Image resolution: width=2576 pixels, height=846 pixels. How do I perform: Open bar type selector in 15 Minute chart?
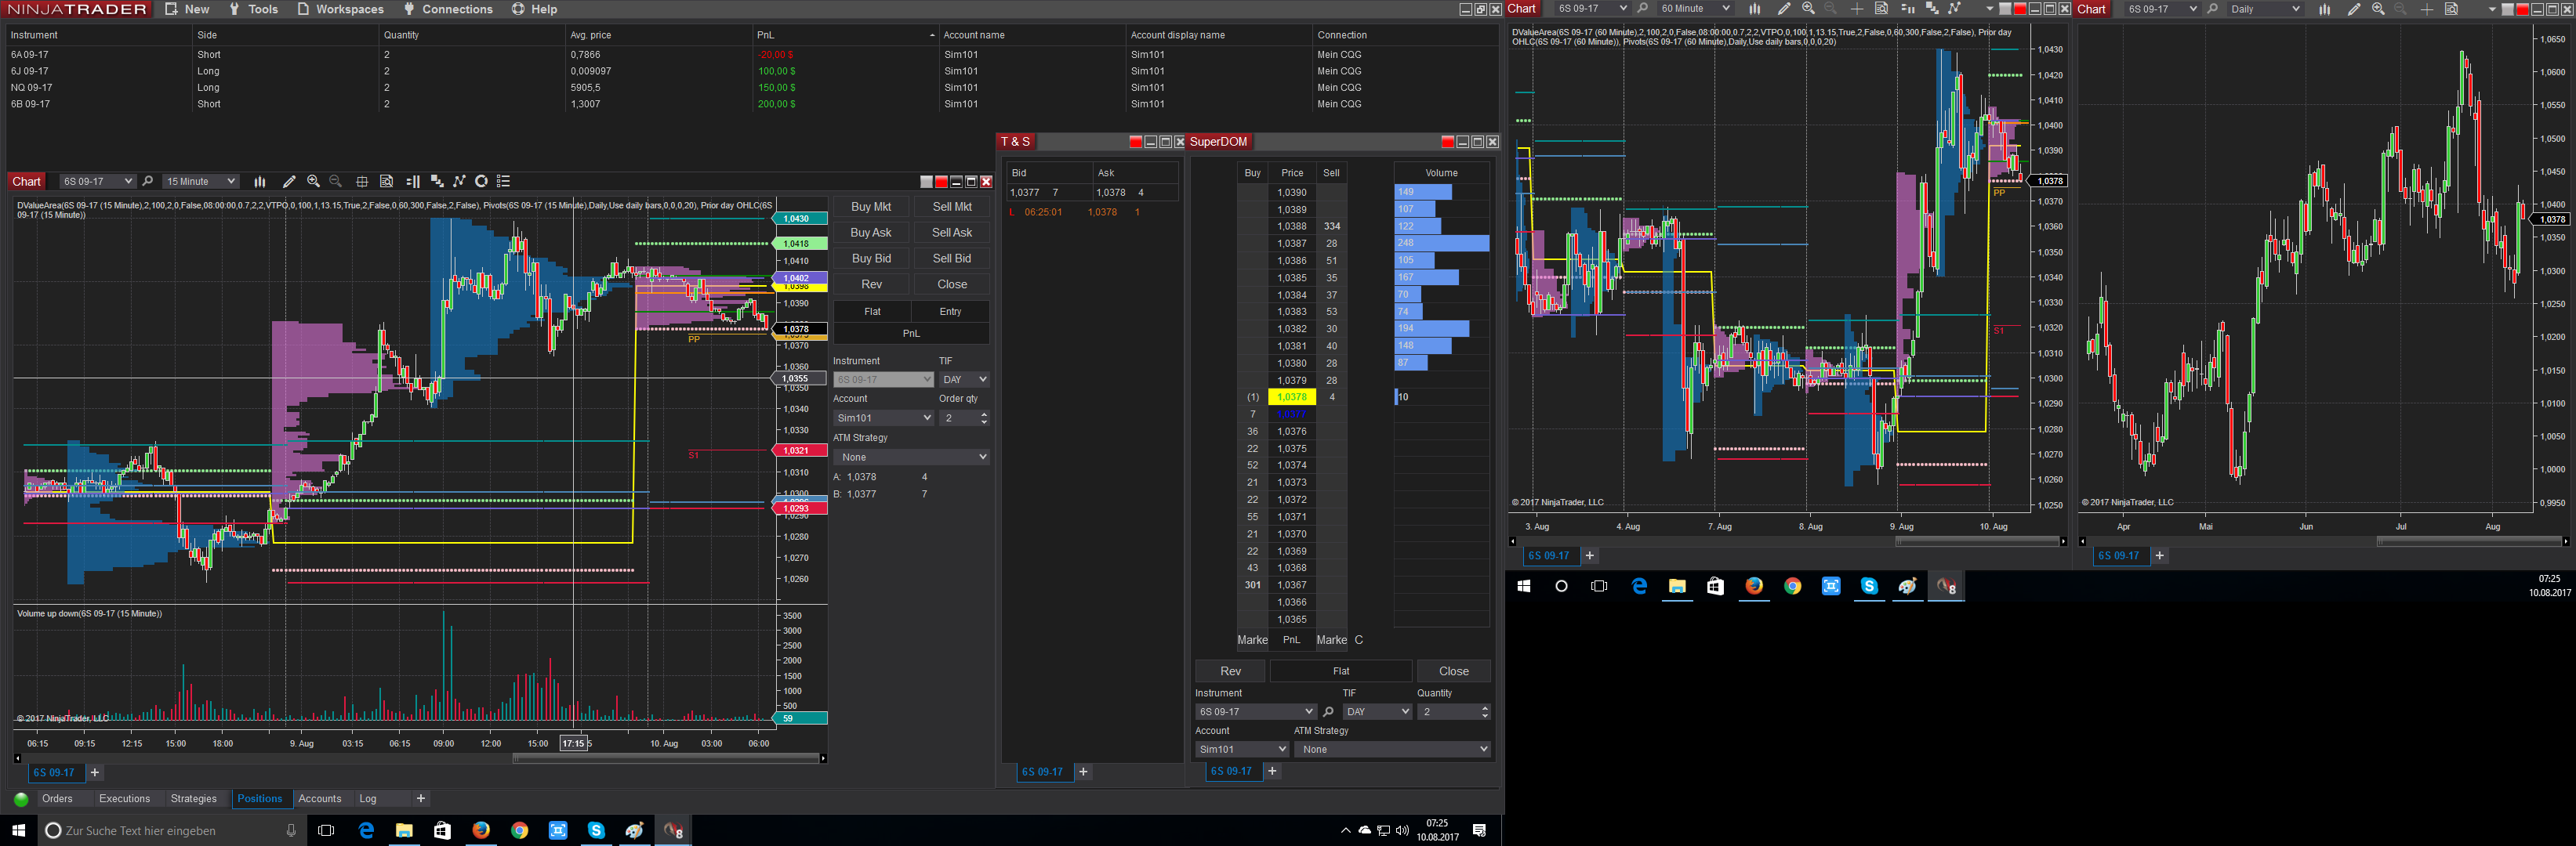point(260,182)
